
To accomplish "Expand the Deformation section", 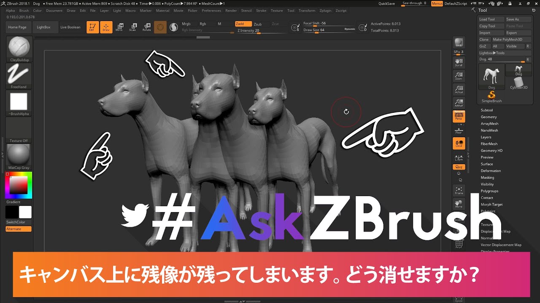I will (x=491, y=171).
